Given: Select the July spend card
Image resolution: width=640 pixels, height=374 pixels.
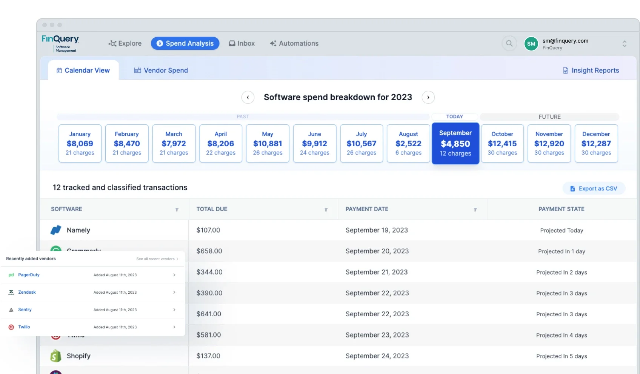Looking at the screenshot, I should click(x=362, y=143).
